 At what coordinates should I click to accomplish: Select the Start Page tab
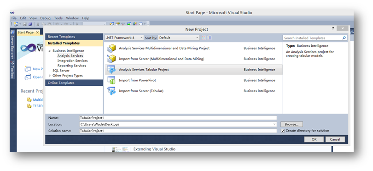(x=25, y=33)
